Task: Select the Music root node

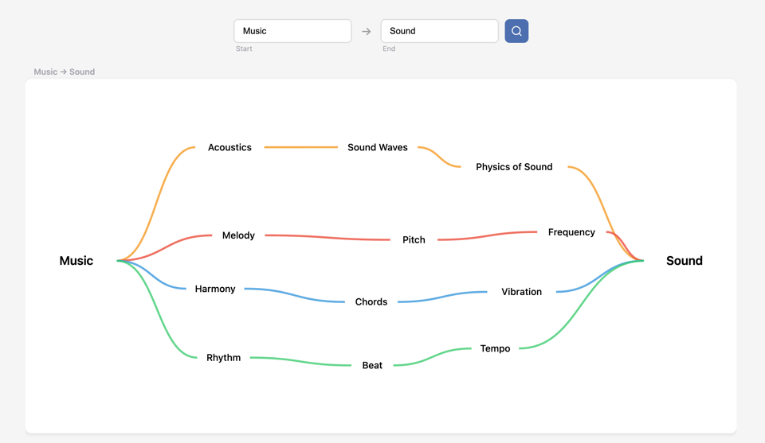Action: click(x=76, y=261)
